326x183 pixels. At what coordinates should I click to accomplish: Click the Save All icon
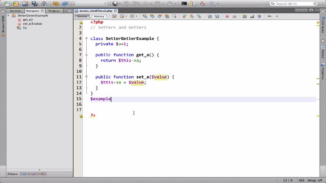pos(34,3)
